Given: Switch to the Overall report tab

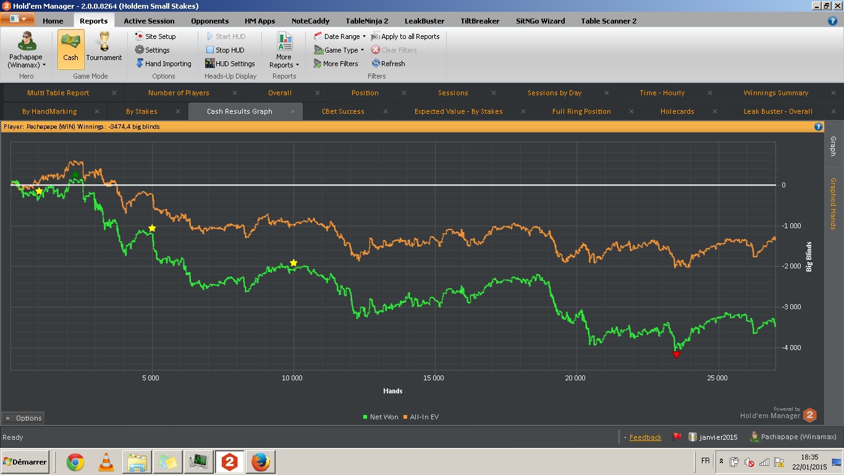Looking at the screenshot, I should tap(280, 93).
